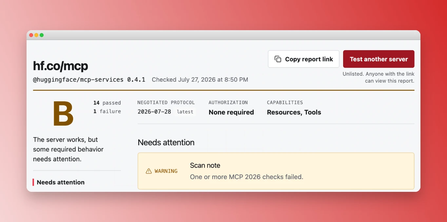Click the NEGOTIATED PROTOCOL label
447x222 pixels.
tap(166, 103)
